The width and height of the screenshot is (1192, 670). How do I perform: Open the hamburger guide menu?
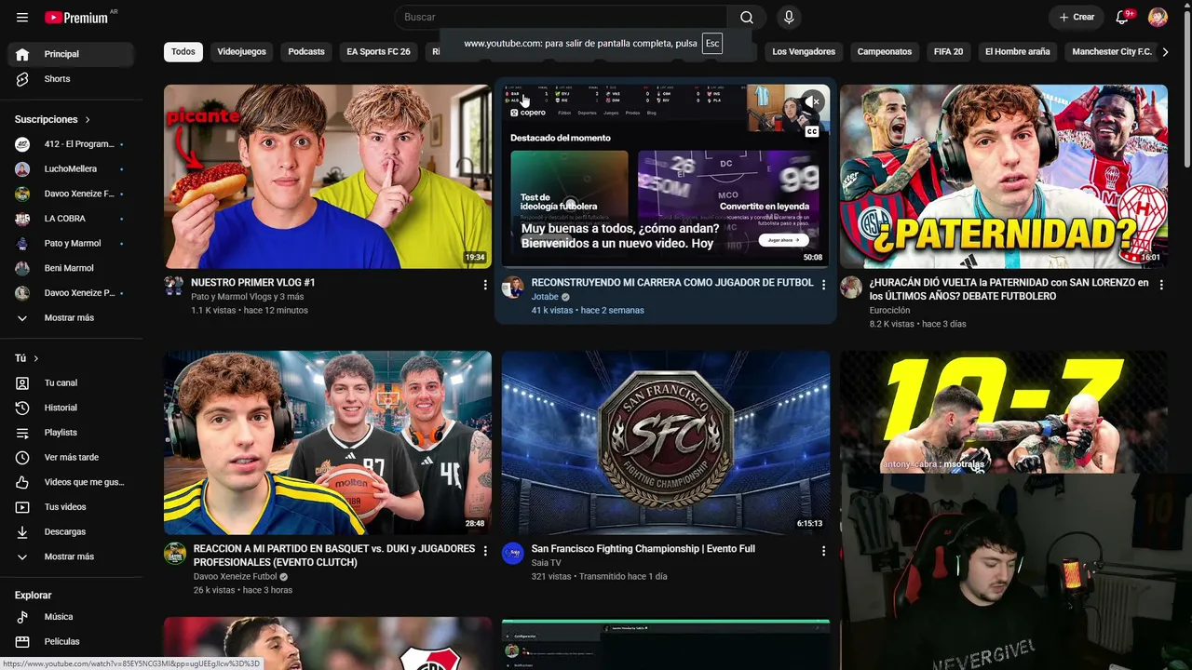22,18
